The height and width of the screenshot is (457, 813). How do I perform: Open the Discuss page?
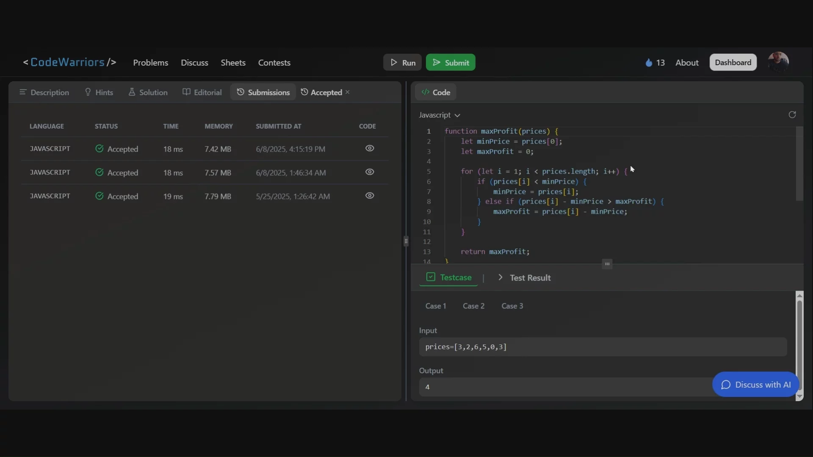click(x=194, y=63)
